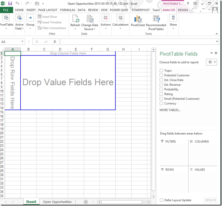Click the vertical scrollbar down arrow

[x=154, y=197]
